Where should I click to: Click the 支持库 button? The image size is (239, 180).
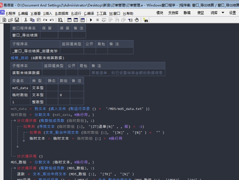pyautogui.click(x=173, y=13)
